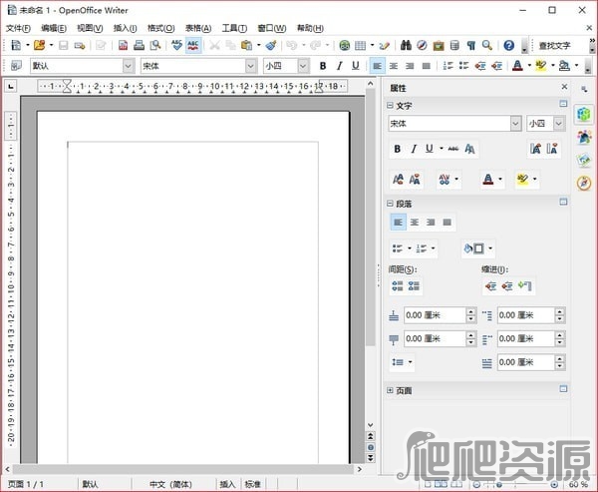Image resolution: width=598 pixels, height=492 pixels.
Task: Expand the 页面 section in sidebar
Action: 390,390
